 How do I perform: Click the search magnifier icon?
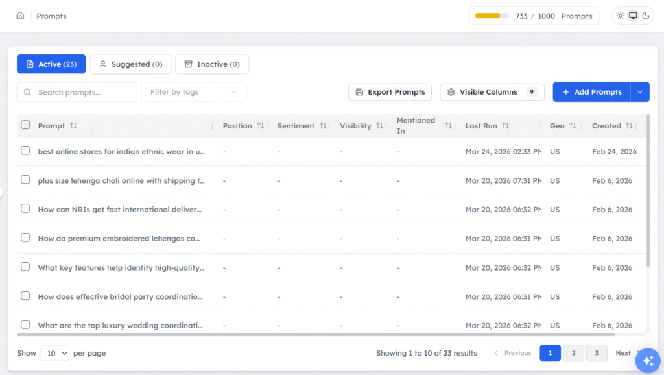click(27, 92)
